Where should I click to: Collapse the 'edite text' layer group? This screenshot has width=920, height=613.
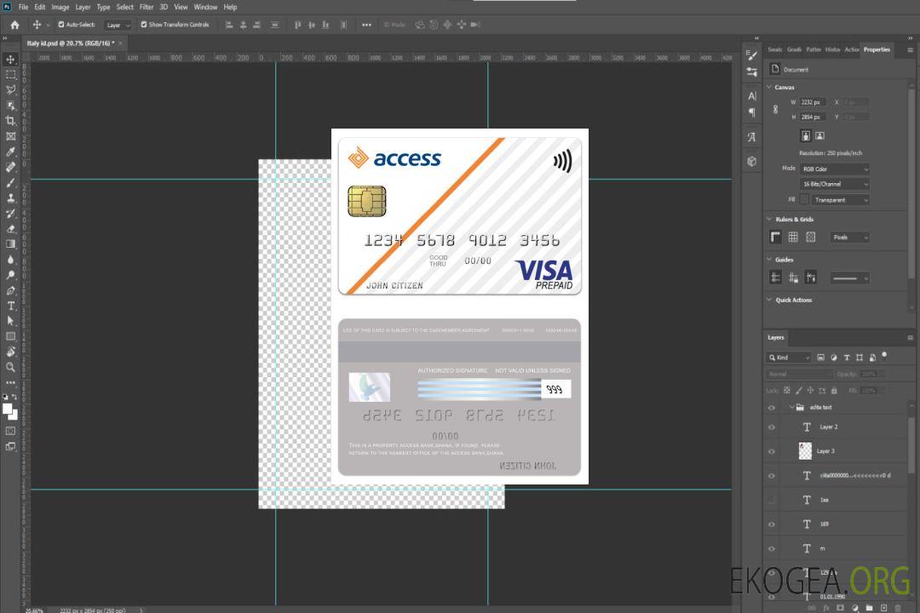click(x=791, y=407)
